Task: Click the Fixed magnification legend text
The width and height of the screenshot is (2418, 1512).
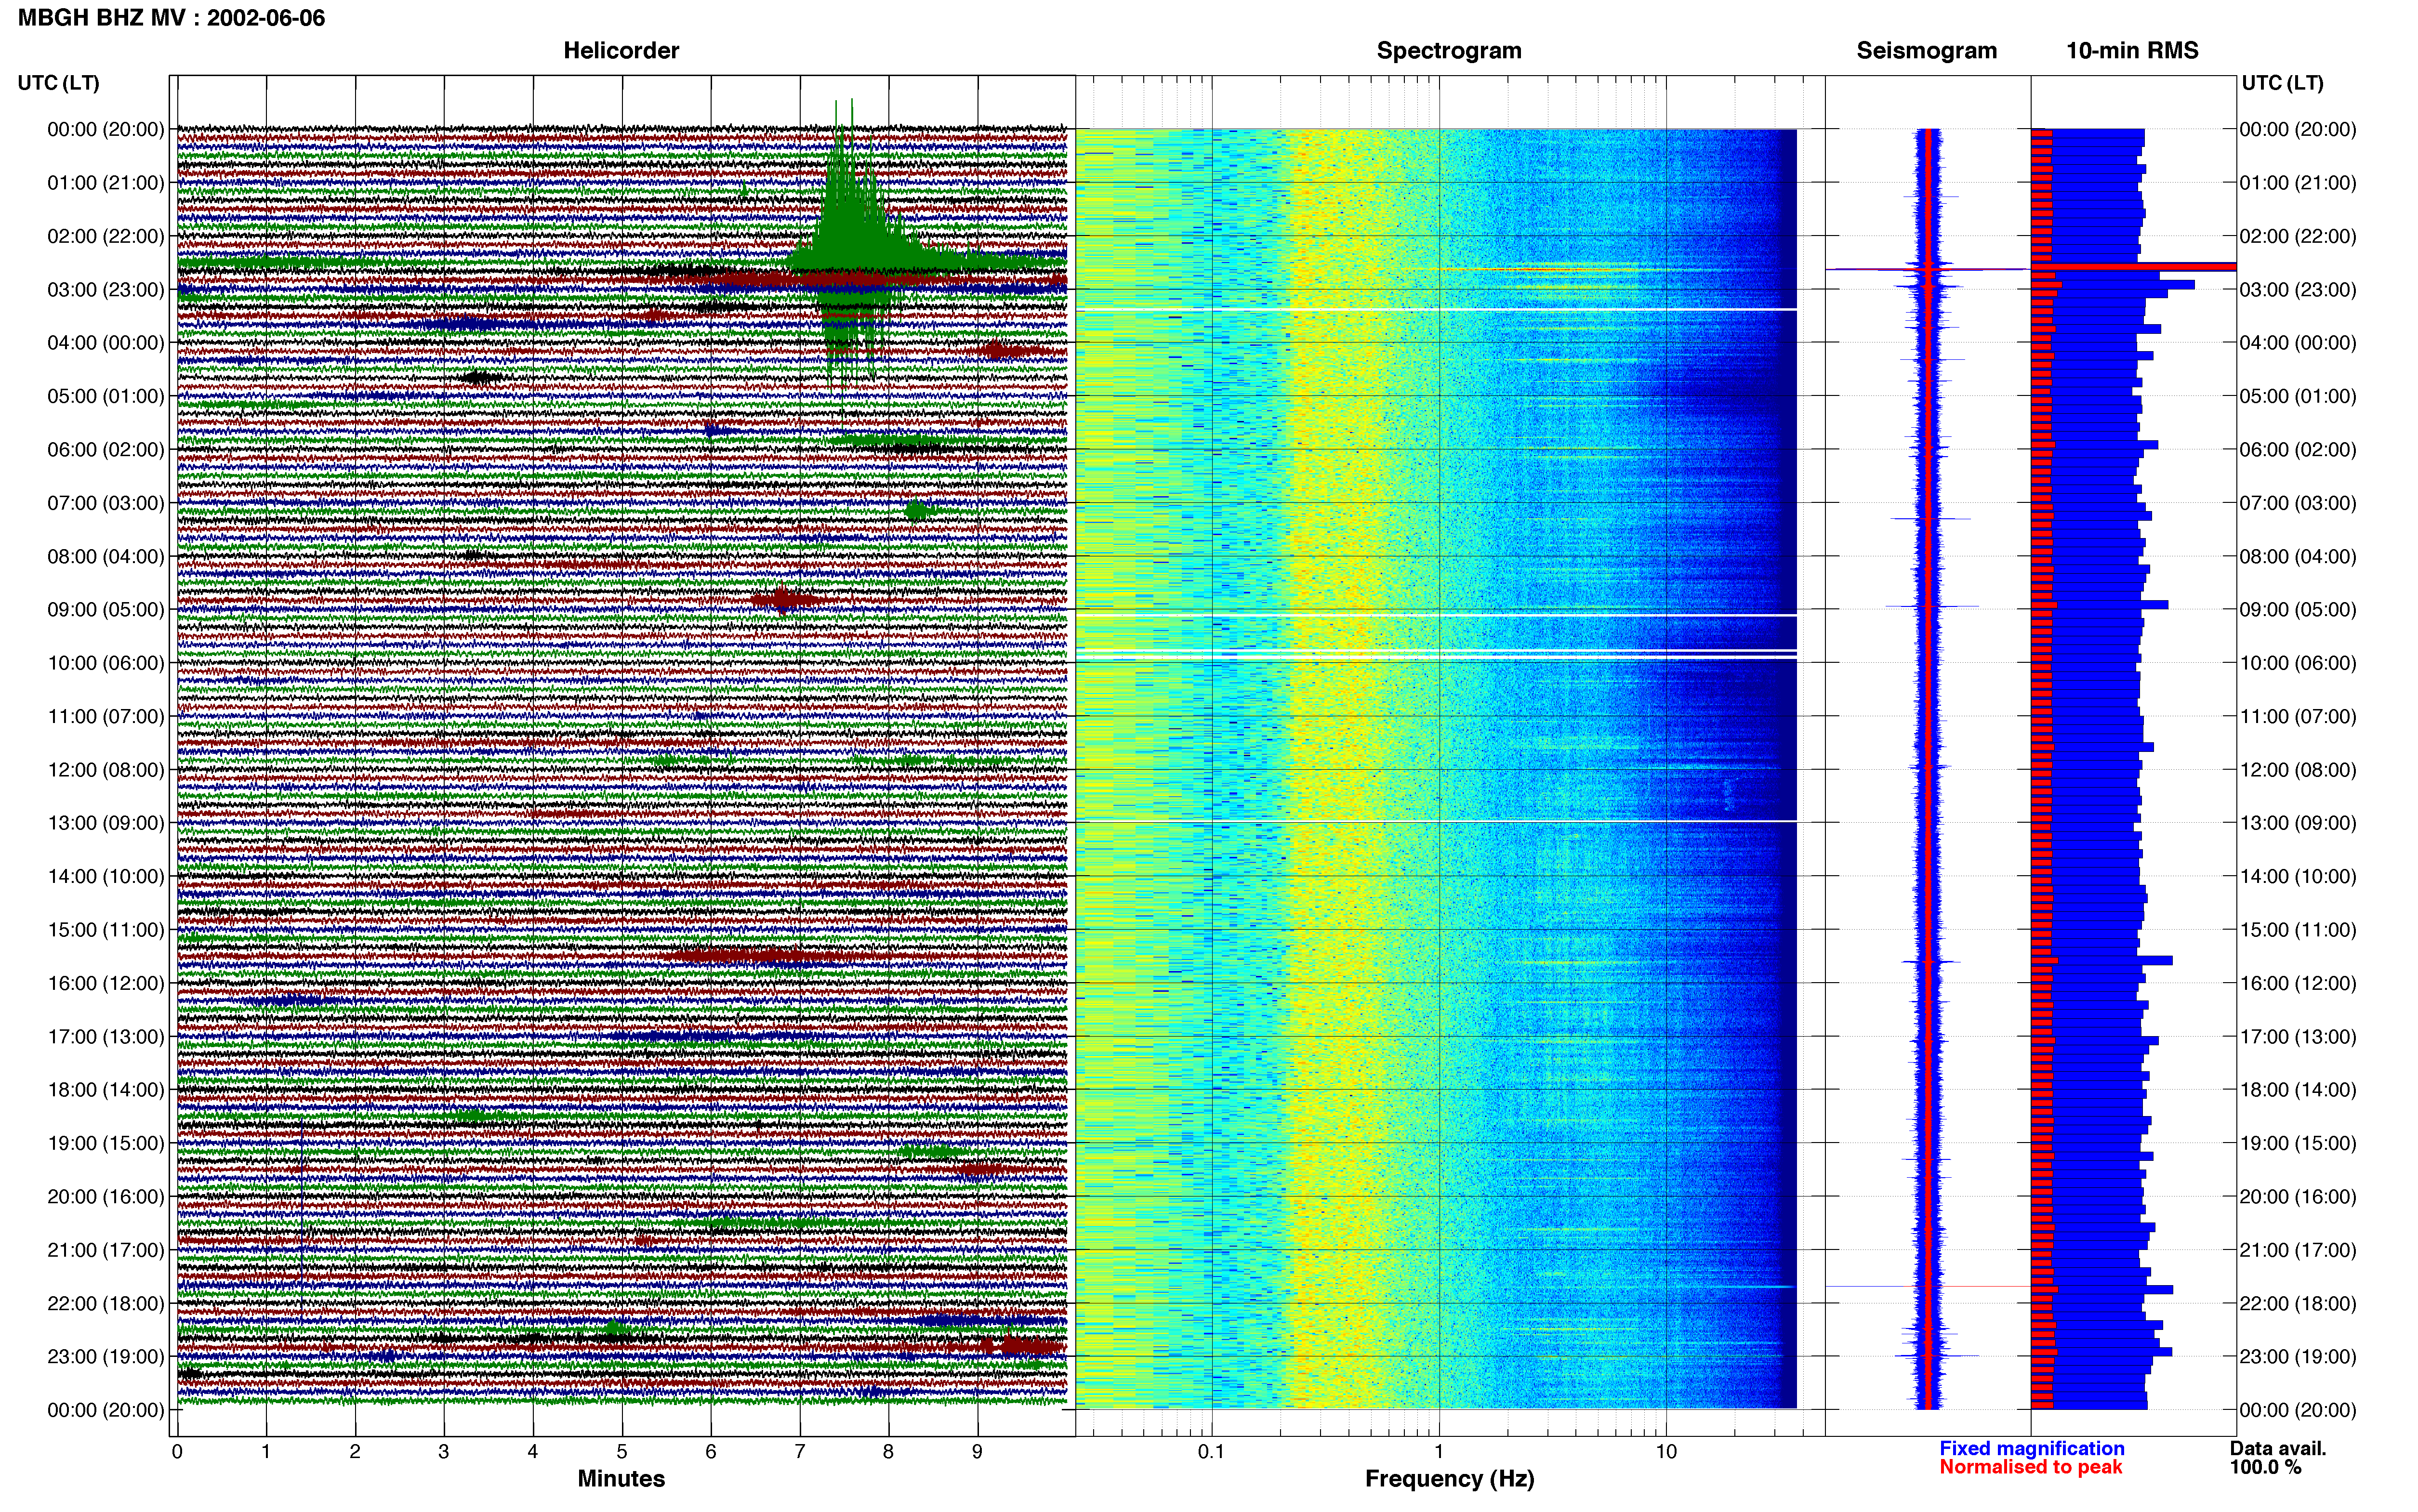Action: 2032,1448
